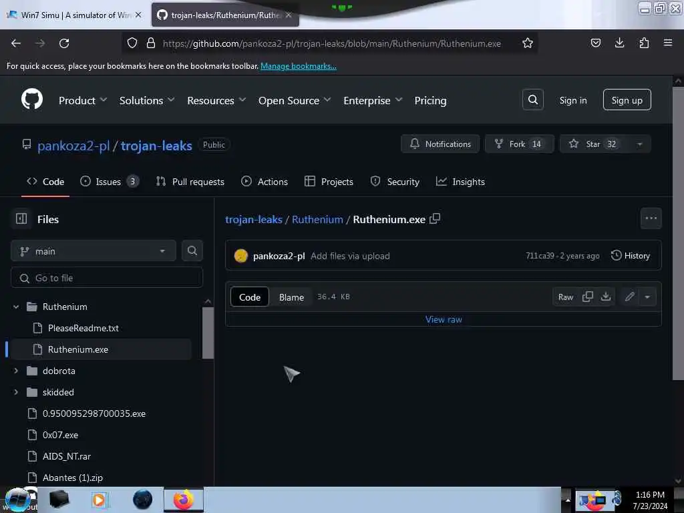Open the shield tracking protection icon
Screen dimensions: 684x513
click(x=132, y=43)
